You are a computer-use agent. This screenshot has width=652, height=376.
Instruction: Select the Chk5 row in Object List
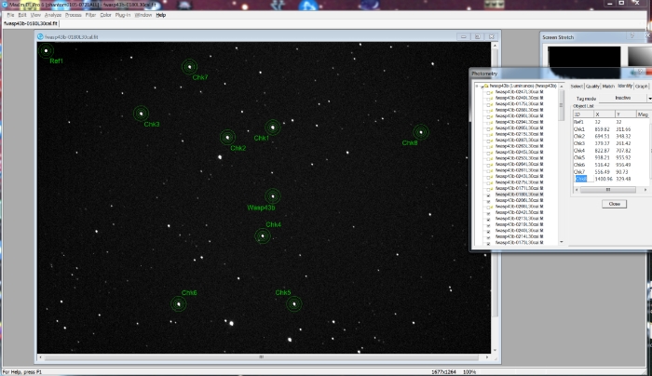(579, 157)
